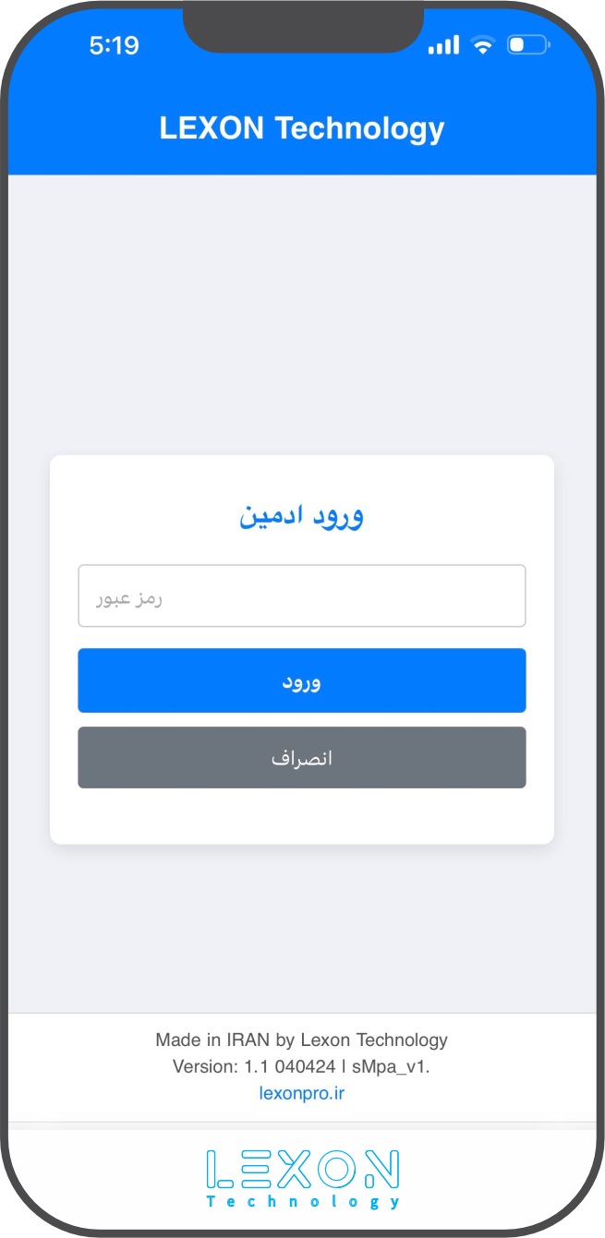Click white card space below انصراف button
Screen dimensions: 605x1238
(x=301, y=816)
